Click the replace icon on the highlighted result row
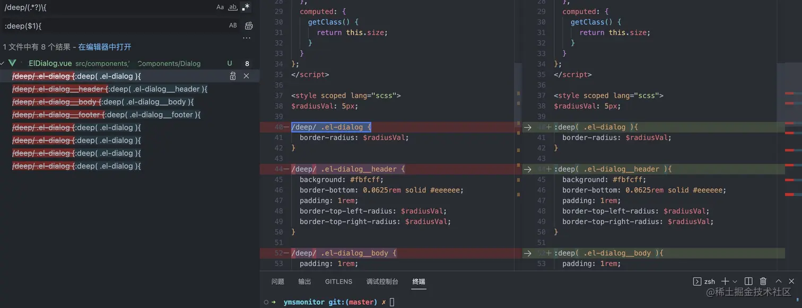This screenshot has height=308, width=802. pos(233,76)
